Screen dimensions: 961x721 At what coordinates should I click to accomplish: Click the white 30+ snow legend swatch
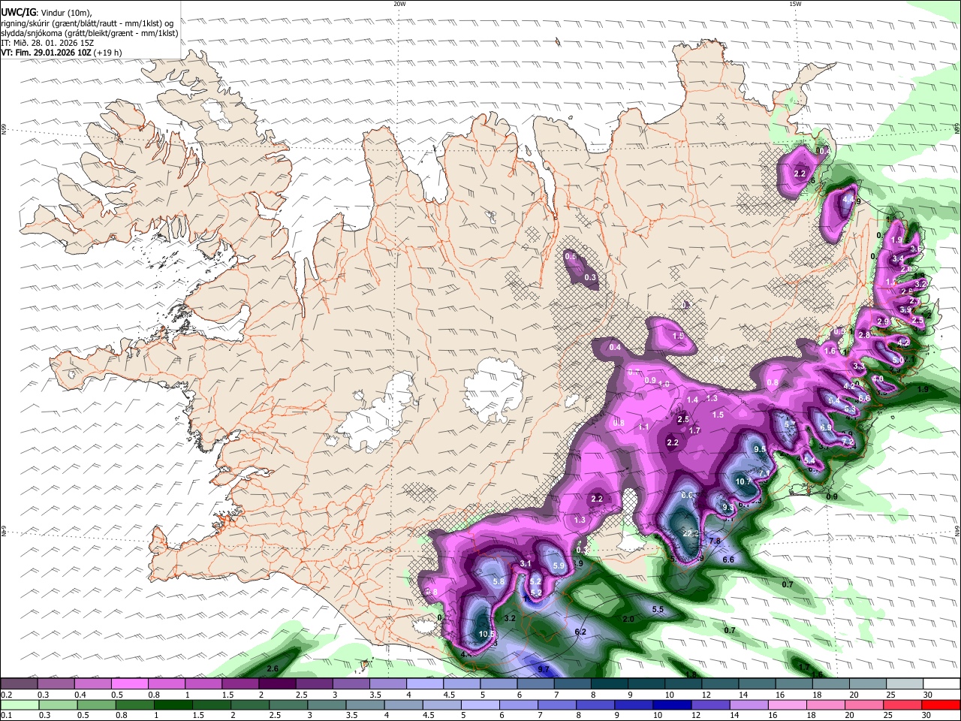[941, 684]
